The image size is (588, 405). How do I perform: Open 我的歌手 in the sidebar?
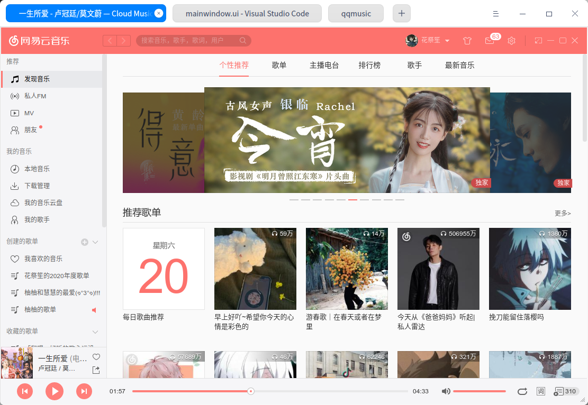52,219
